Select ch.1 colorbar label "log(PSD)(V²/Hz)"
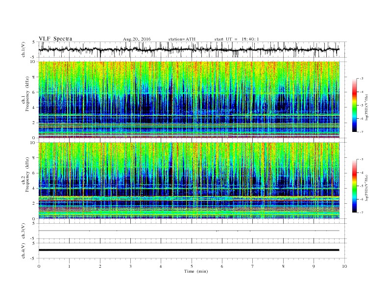 pyautogui.click(x=367, y=107)
